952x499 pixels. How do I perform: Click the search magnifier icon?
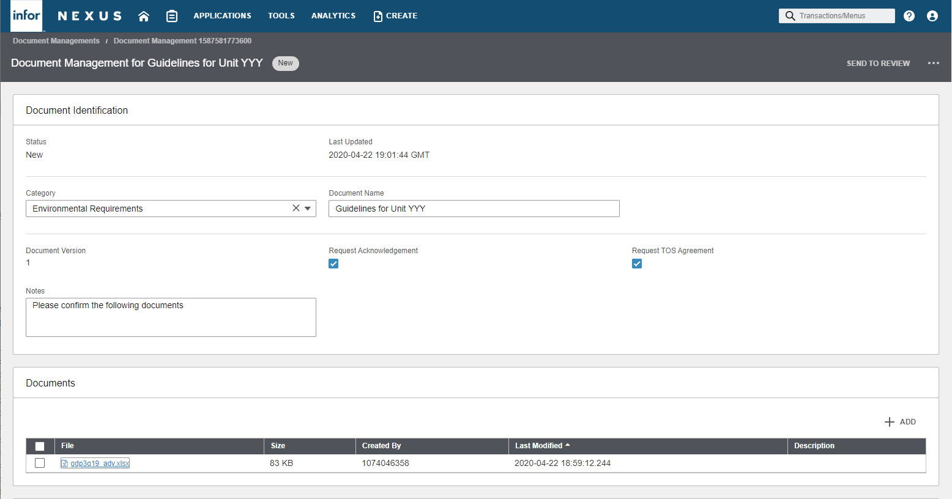point(789,15)
